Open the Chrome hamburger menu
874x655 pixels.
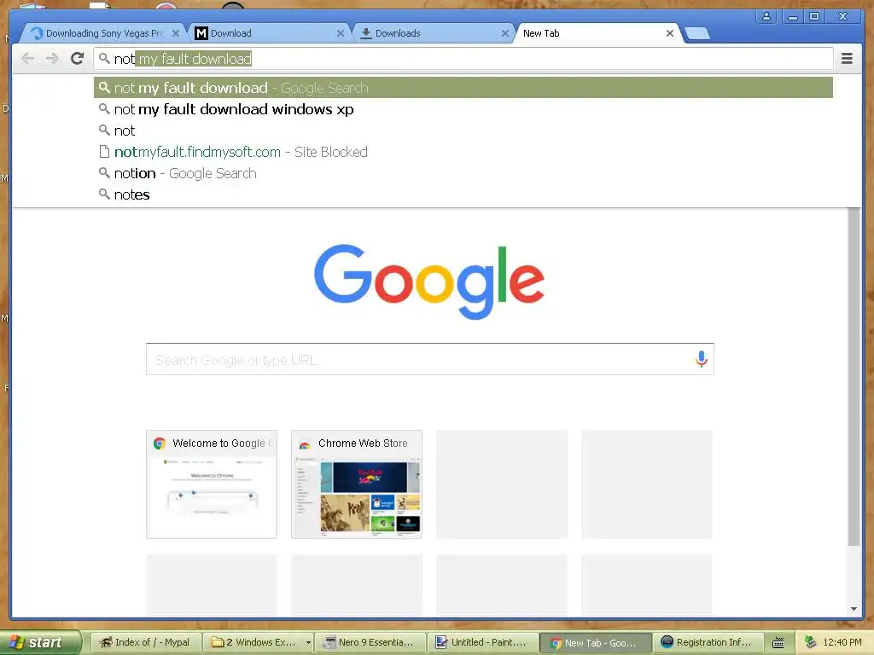tap(847, 59)
